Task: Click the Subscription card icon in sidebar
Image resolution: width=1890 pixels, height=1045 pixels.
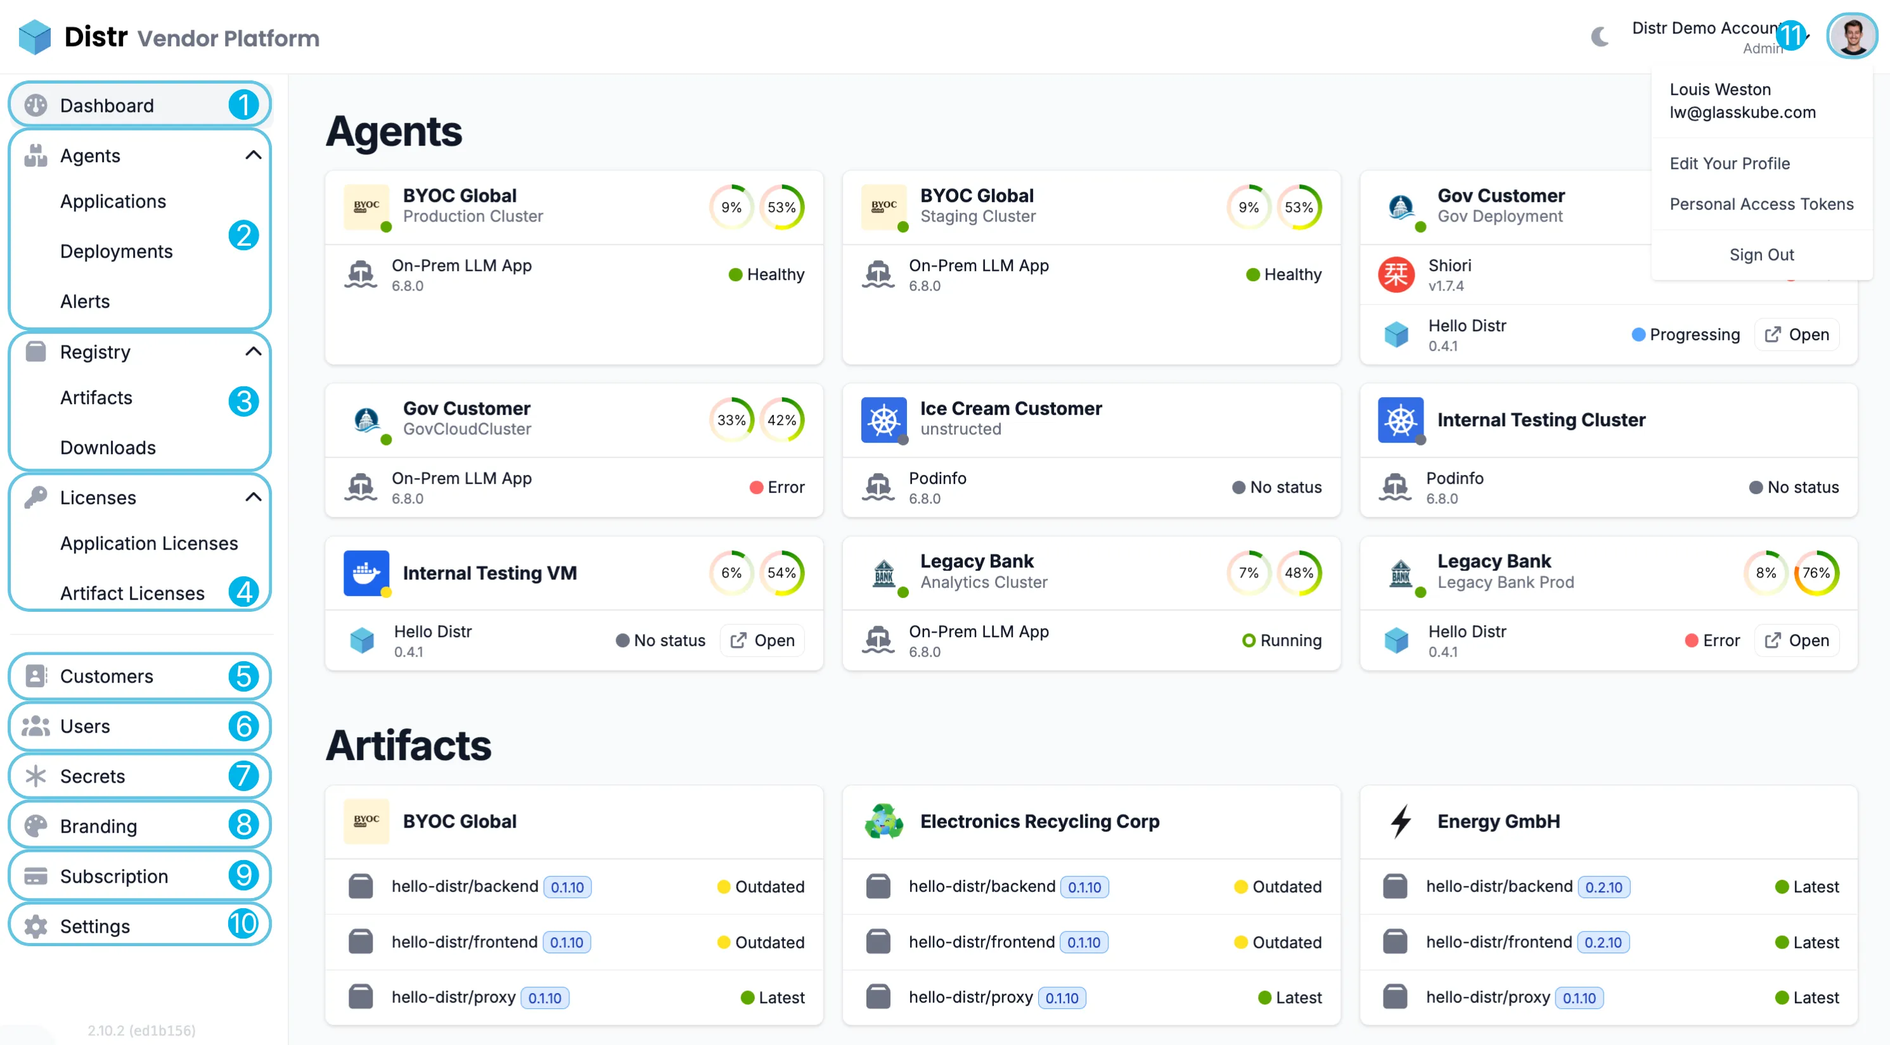Action: click(35, 876)
